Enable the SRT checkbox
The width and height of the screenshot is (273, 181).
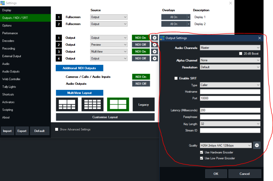tap(176, 78)
